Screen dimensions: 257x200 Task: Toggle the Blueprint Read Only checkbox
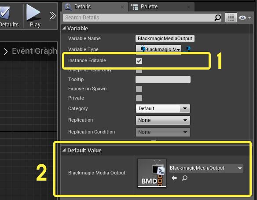(x=139, y=71)
